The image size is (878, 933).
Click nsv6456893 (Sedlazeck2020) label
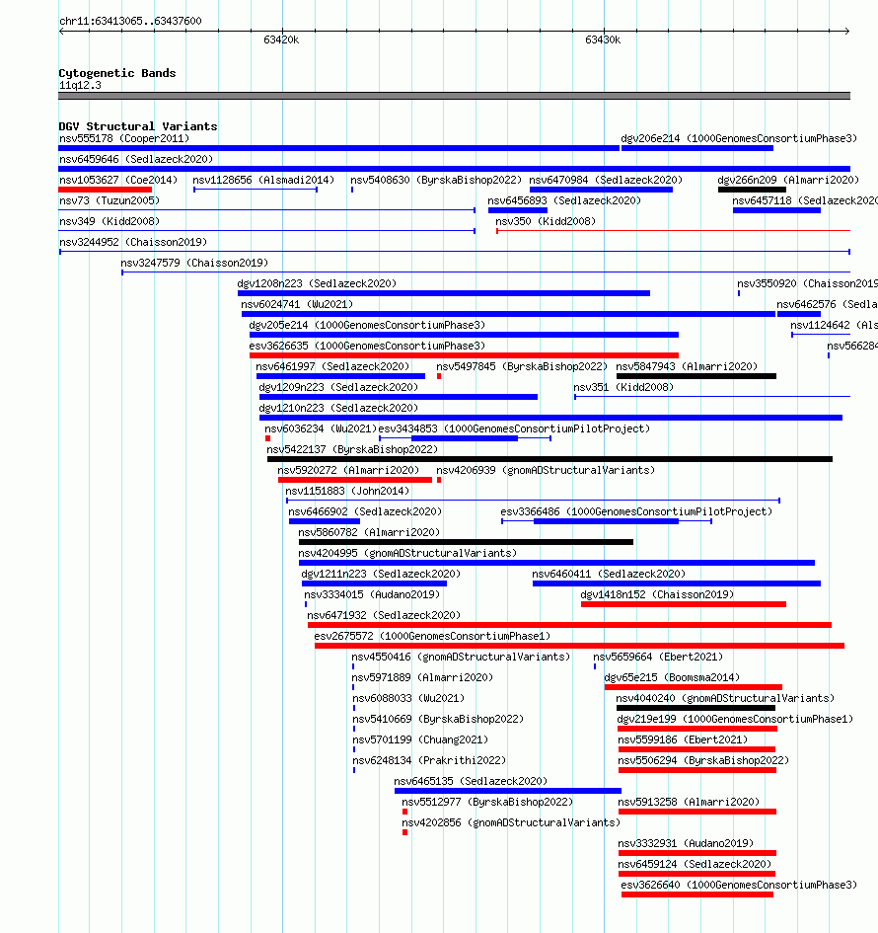[x=564, y=201]
